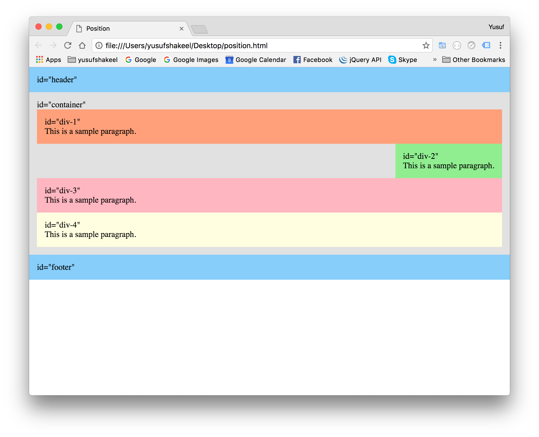Image resolution: width=539 pixels, height=437 pixels.
Task: Click the reload page icon
Action: 68,46
